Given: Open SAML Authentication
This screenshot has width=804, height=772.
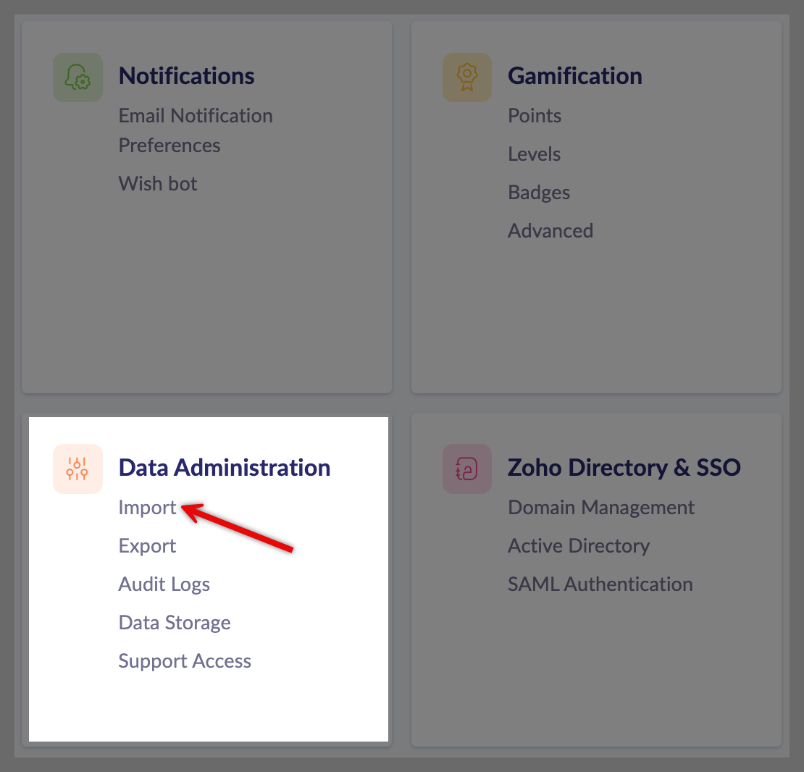Looking at the screenshot, I should coord(600,584).
